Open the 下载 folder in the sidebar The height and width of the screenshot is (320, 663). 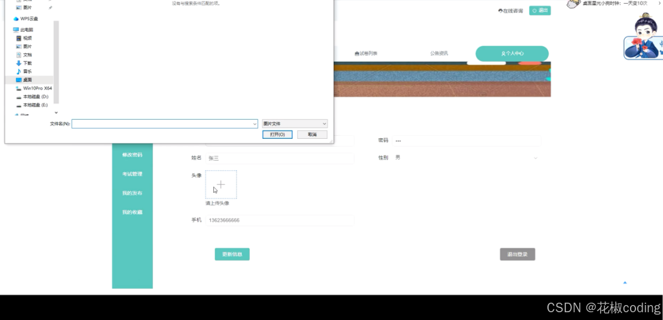click(27, 63)
